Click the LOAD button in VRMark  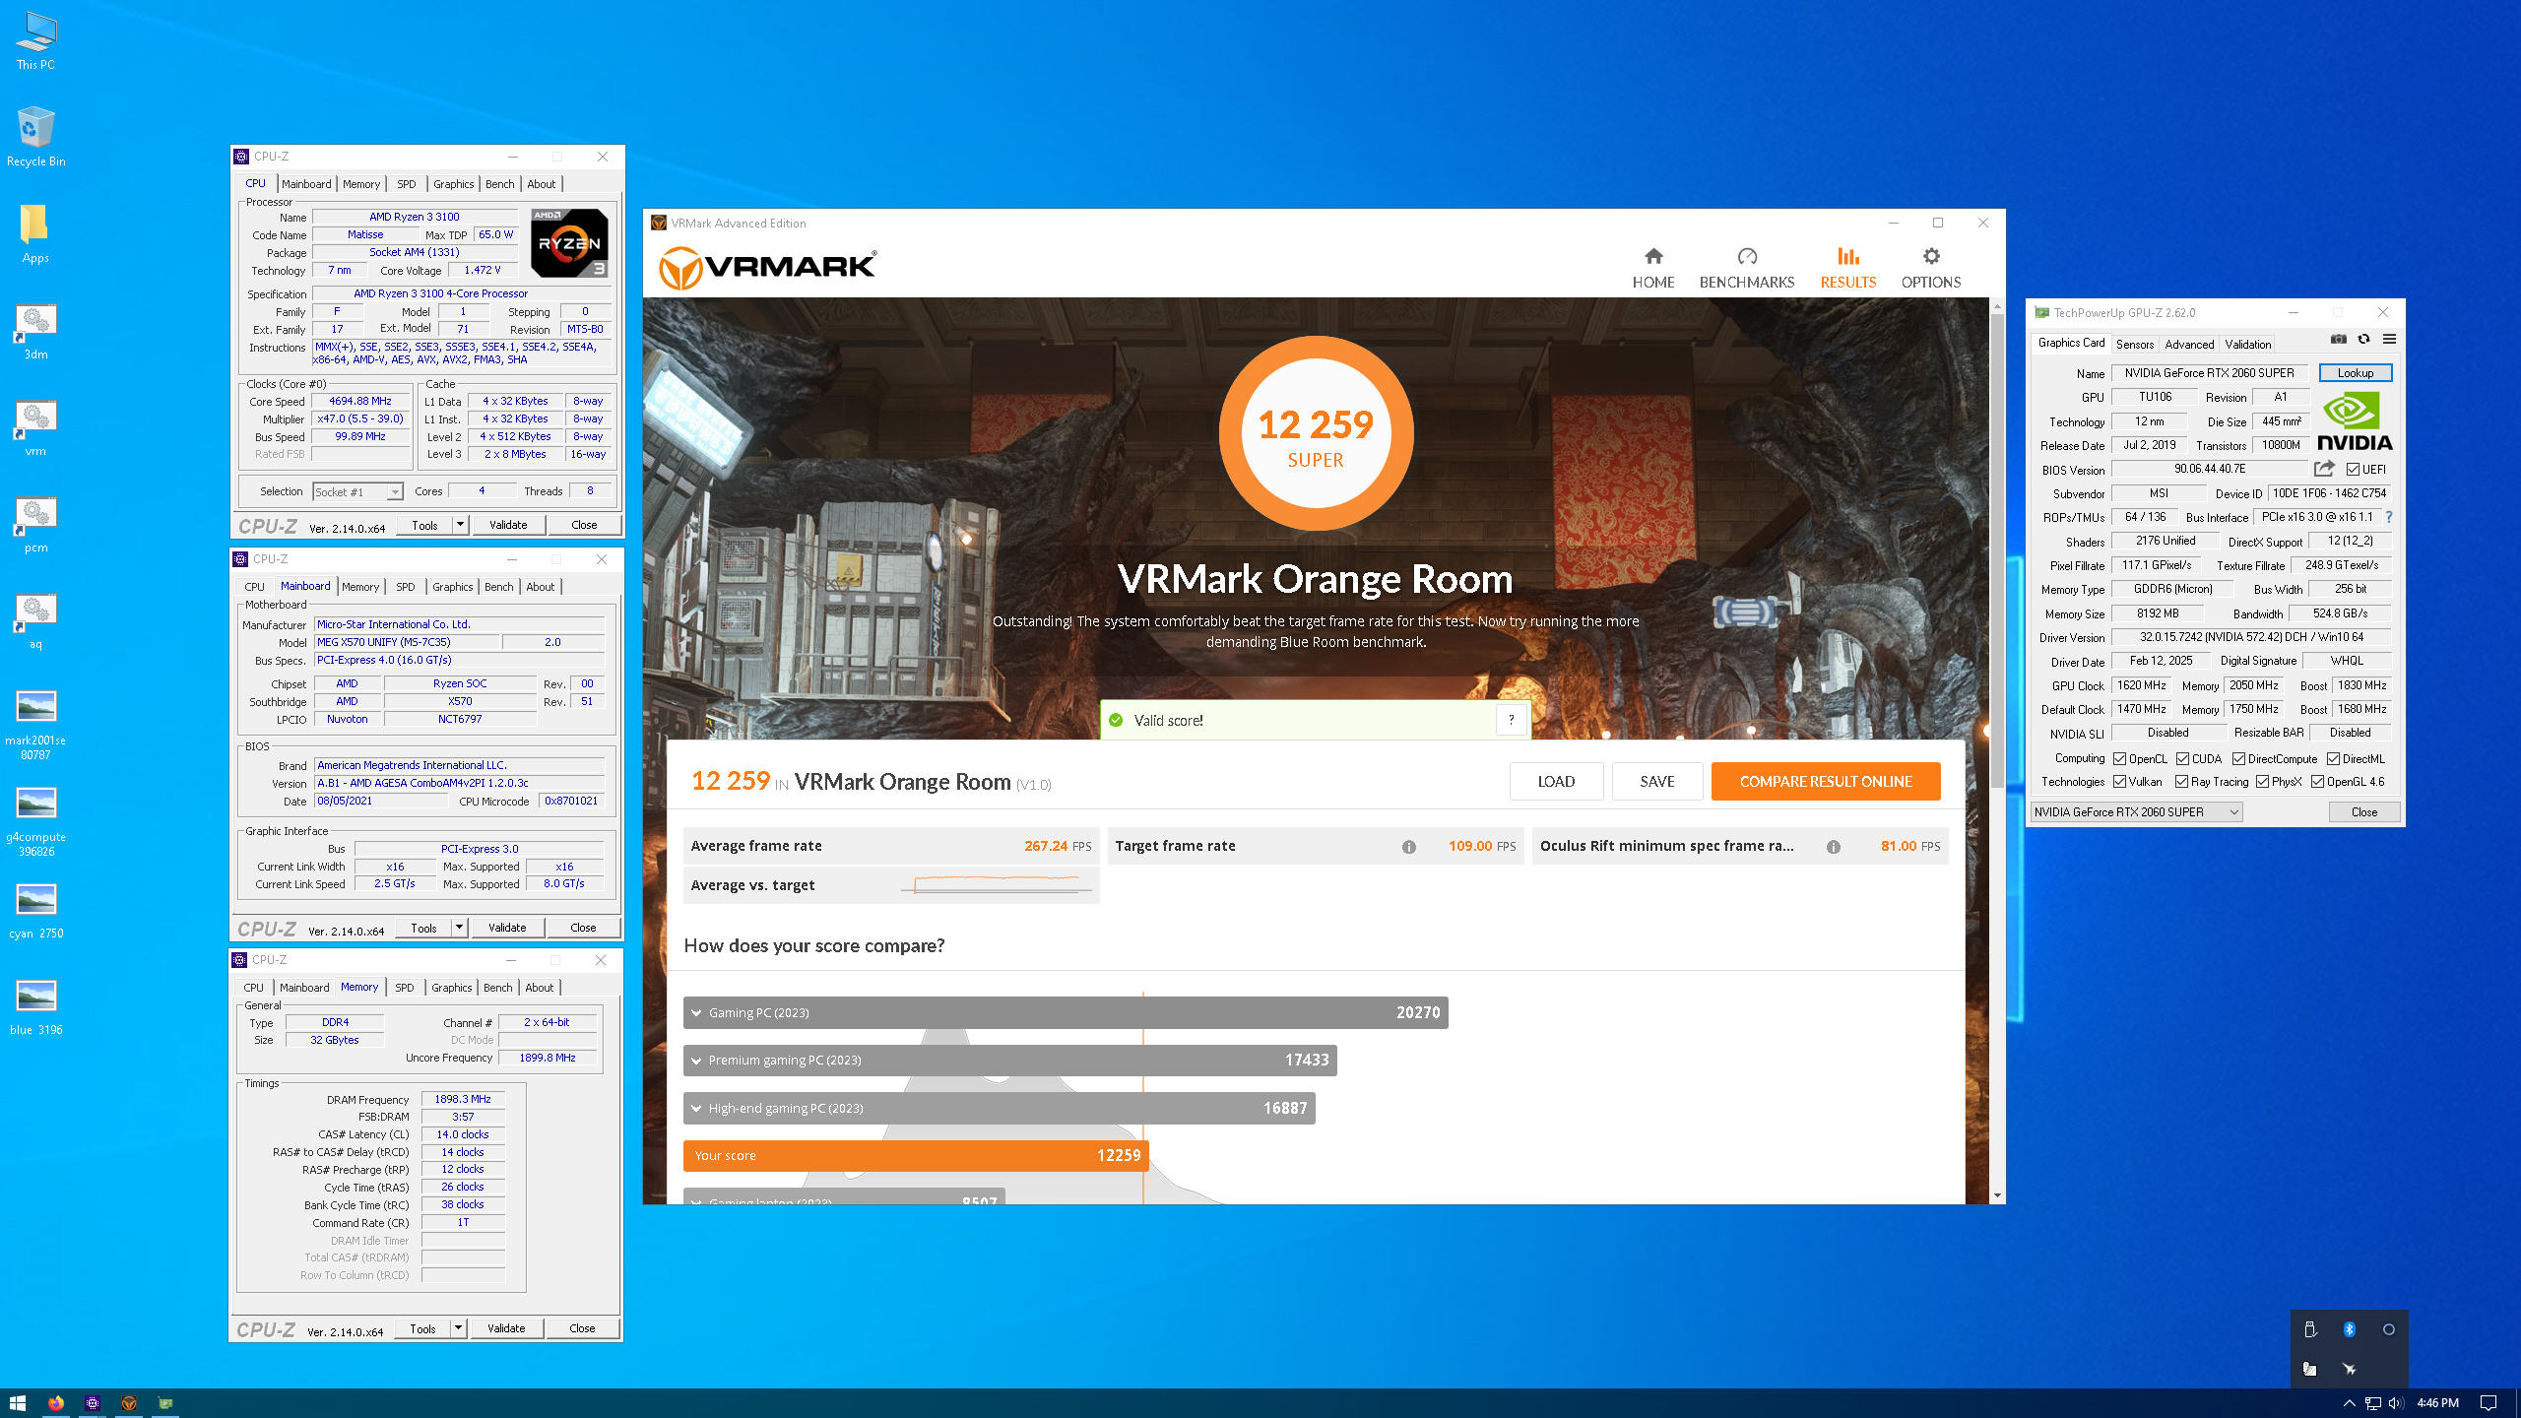(x=1556, y=782)
